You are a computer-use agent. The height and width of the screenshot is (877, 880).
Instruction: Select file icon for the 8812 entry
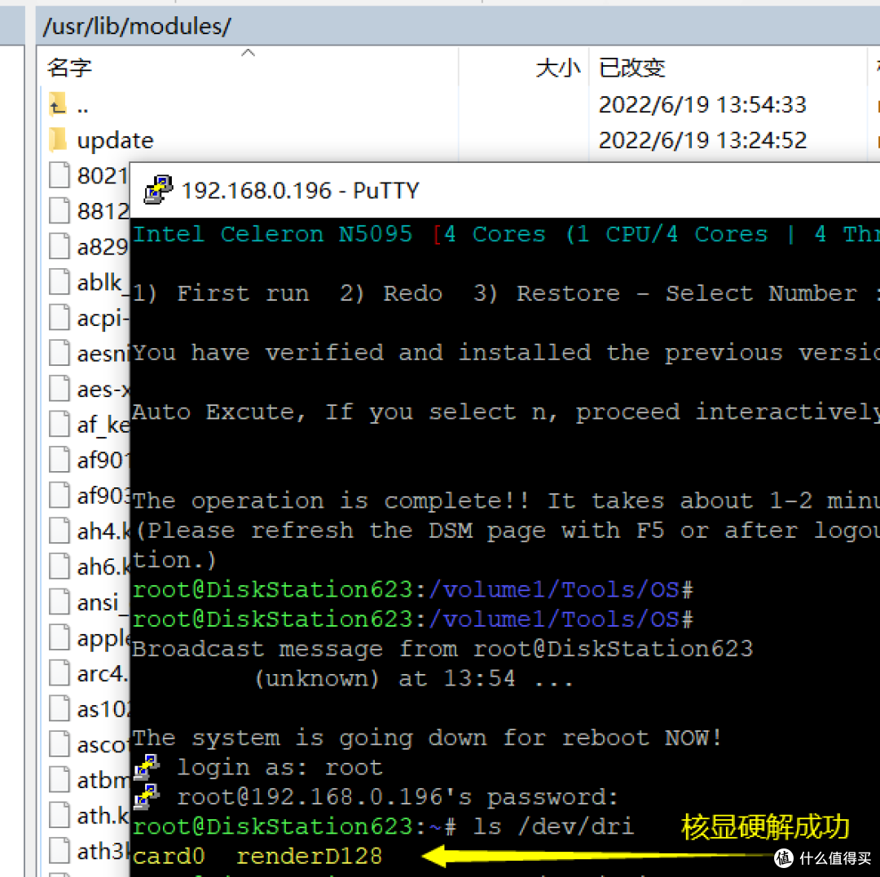tap(59, 210)
